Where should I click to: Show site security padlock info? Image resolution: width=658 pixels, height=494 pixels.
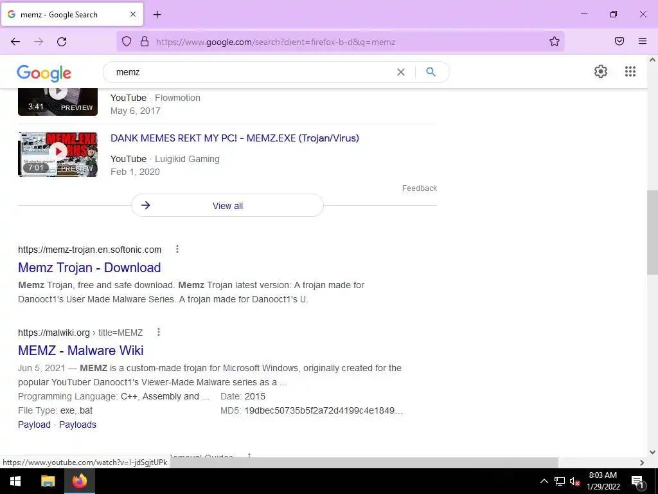point(145,41)
